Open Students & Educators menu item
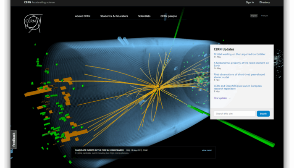 coord(114,16)
